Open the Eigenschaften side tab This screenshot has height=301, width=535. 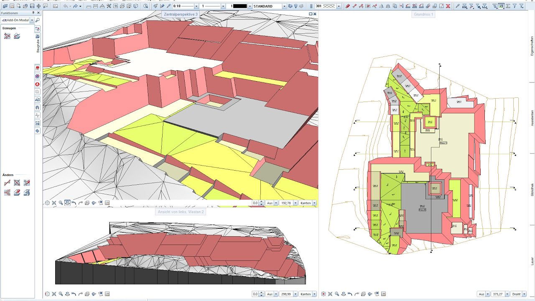[x=532, y=45]
